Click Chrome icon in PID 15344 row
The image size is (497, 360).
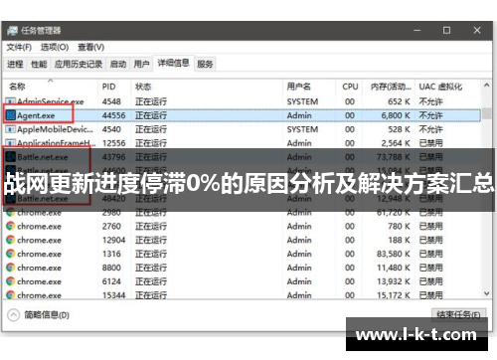(x=11, y=294)
